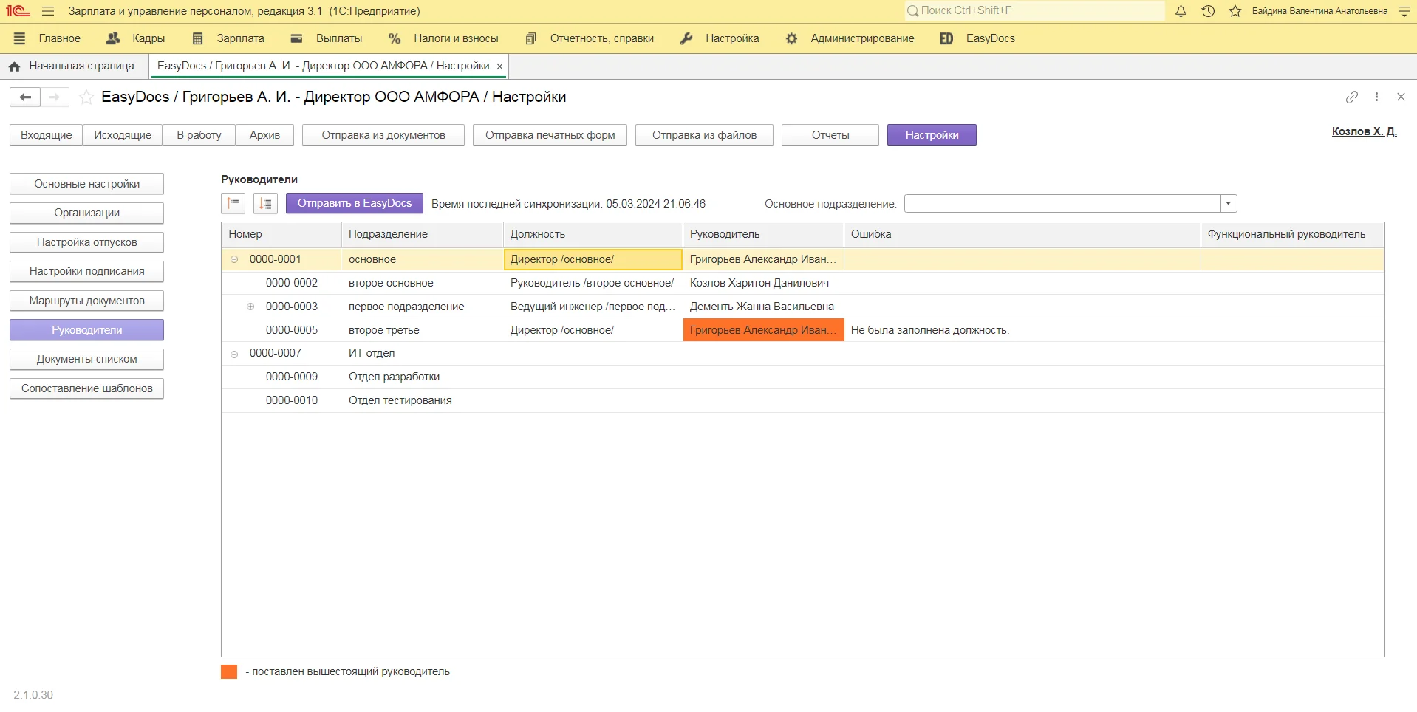Switch to the Начальная страница tab
Viewport: 1417px width, 712px height.
[73, 66]
